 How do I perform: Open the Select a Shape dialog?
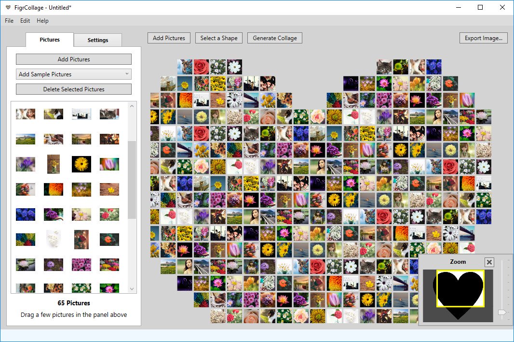(218, 38)
